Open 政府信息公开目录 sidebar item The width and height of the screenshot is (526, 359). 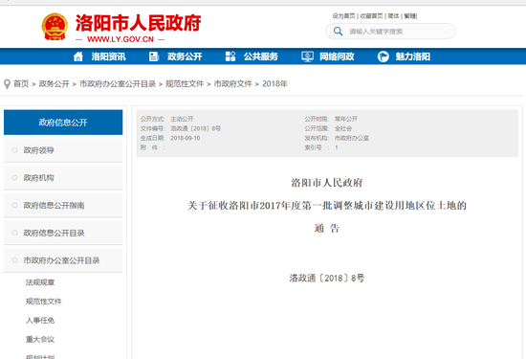point(63,233)
